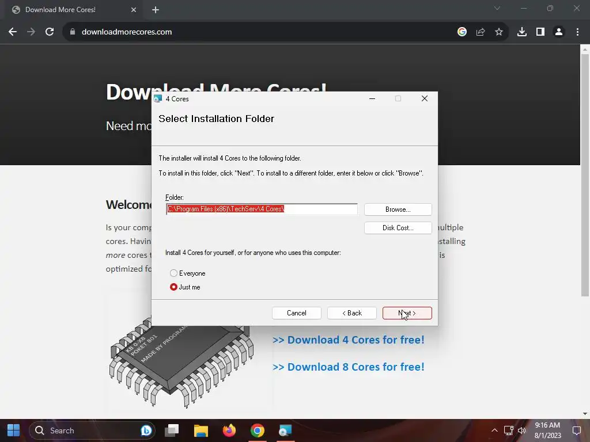Open Task View on the taskbar

[x=172, y=430]
